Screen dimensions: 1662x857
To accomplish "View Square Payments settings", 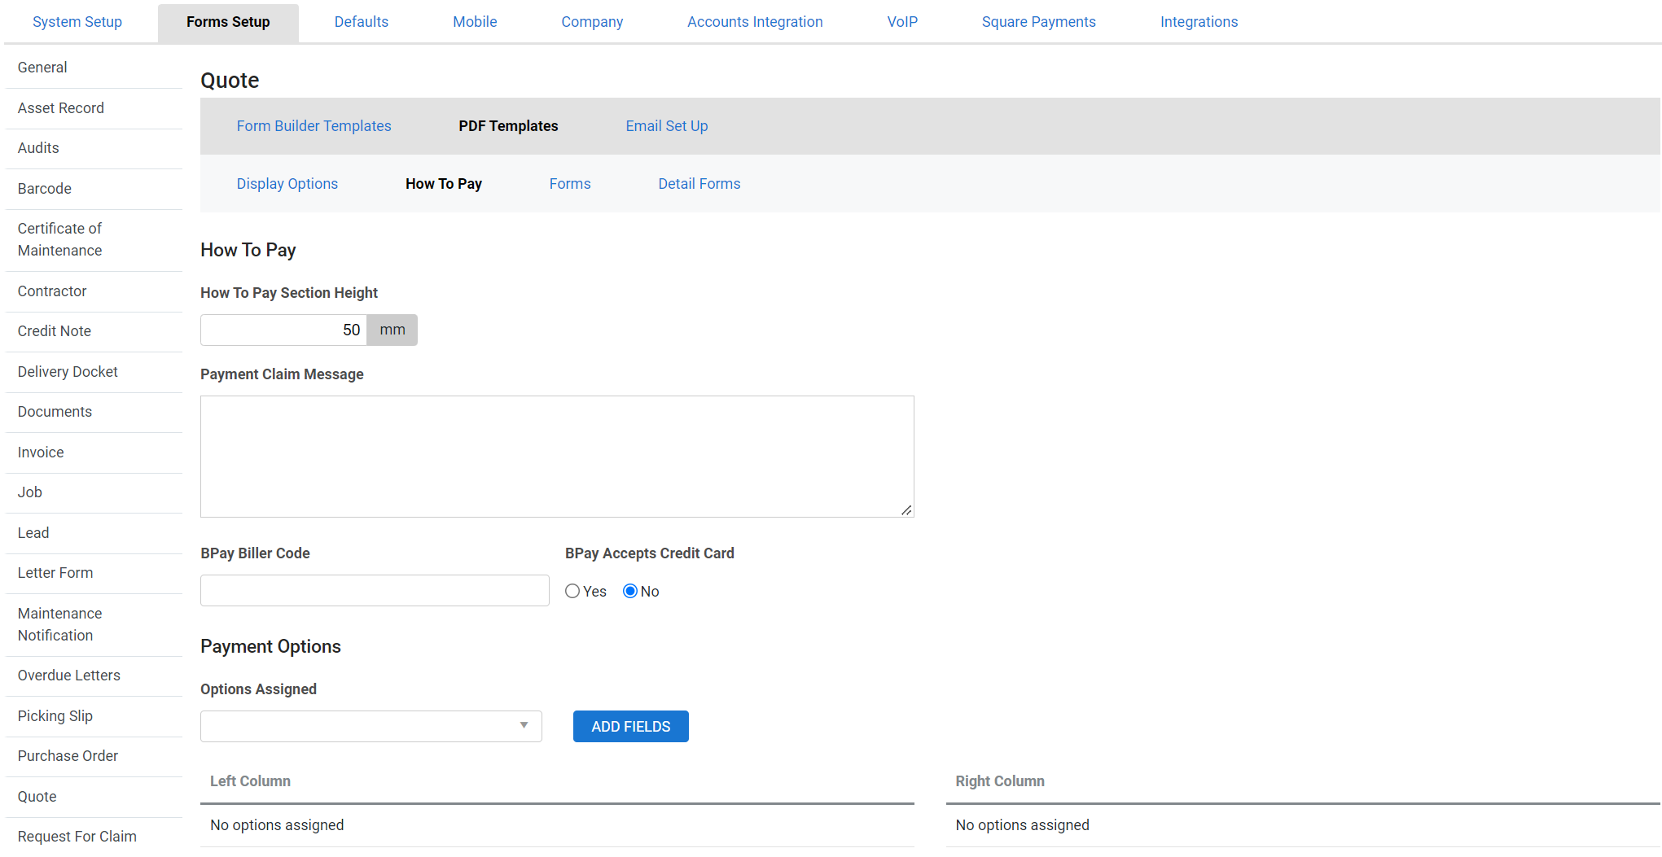I will (1038, 22).
